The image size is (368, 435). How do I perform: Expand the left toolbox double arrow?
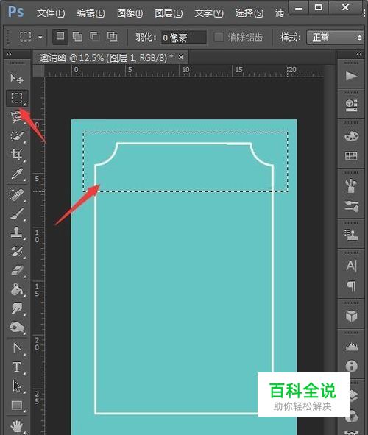coord(9,54)
